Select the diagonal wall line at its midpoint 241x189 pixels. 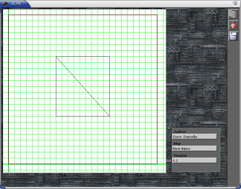(x=83, y=86)
